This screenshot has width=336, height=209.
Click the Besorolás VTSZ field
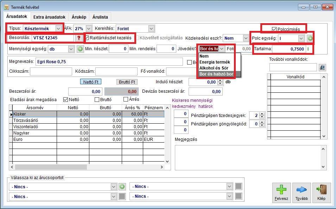coord(53,38)
